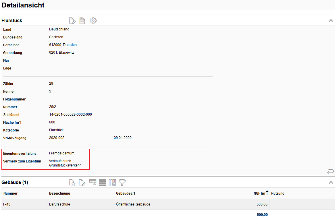This screenshot has width=335, height=219.
Task: Click the select all rows icon in Gebäude
Action: point(103,183)
